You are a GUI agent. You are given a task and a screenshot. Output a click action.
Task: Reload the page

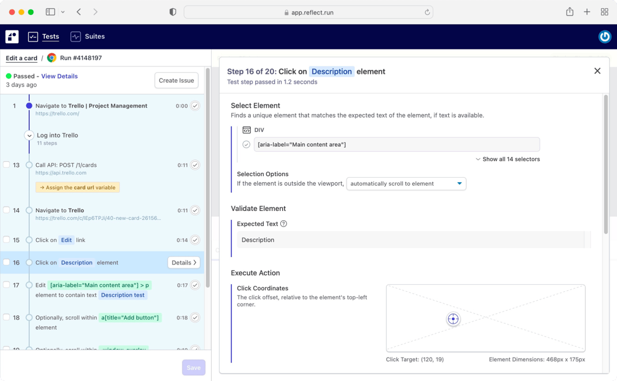(x=427, y=12)
